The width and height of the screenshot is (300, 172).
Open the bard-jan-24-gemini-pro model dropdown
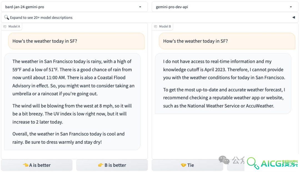click(x=74, y=7)
